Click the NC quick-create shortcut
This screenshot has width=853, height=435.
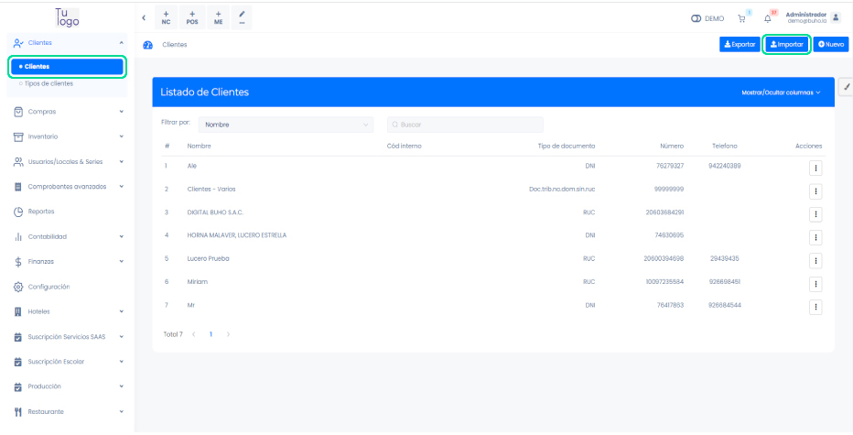click(x=166, y=17)
